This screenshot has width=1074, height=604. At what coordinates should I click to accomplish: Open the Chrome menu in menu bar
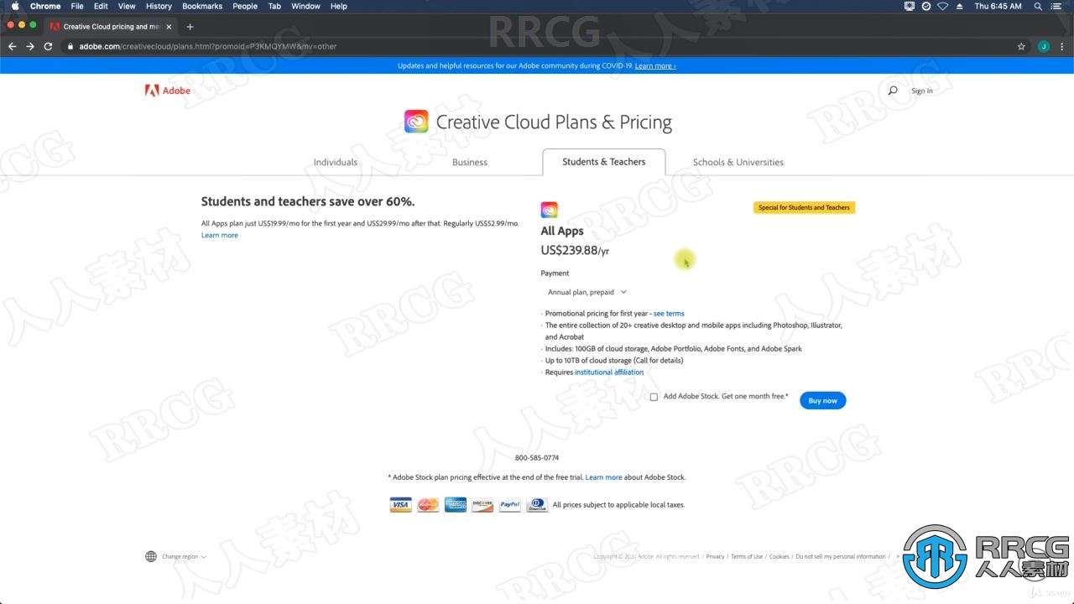click(x=45, y=6)
